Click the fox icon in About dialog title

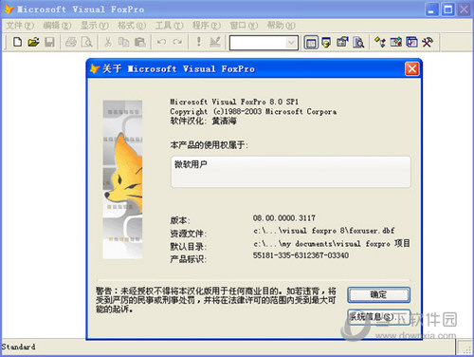95,68
